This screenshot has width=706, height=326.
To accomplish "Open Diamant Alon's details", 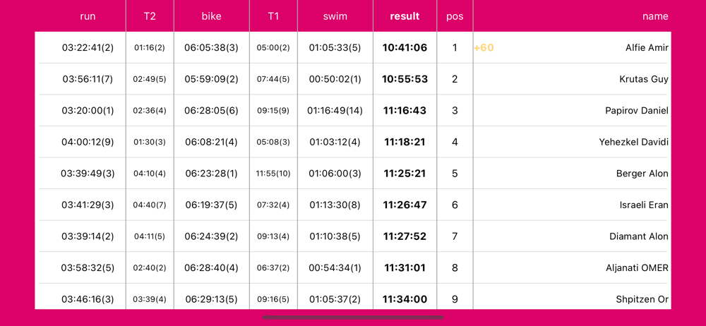I will [638, 236].
